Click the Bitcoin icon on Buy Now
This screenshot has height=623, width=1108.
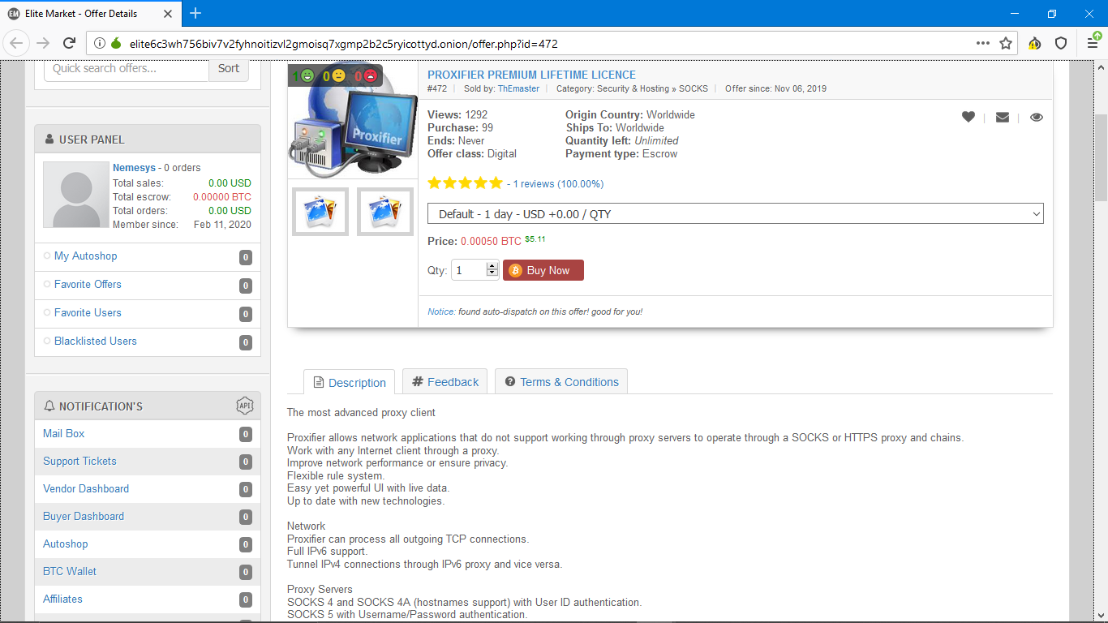(515, 270)
